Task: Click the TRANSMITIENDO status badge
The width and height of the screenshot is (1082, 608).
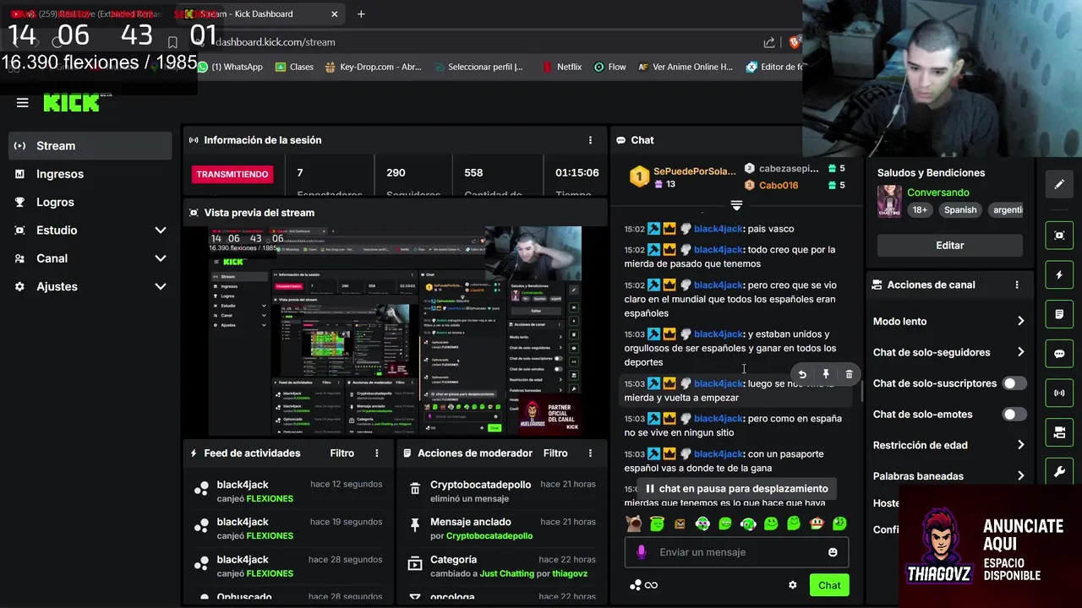Action: tap(232, 174)
